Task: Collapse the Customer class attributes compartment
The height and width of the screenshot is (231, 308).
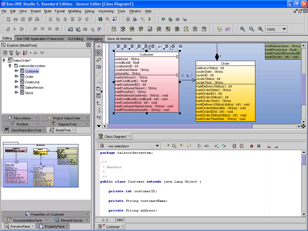Action: 177,57
